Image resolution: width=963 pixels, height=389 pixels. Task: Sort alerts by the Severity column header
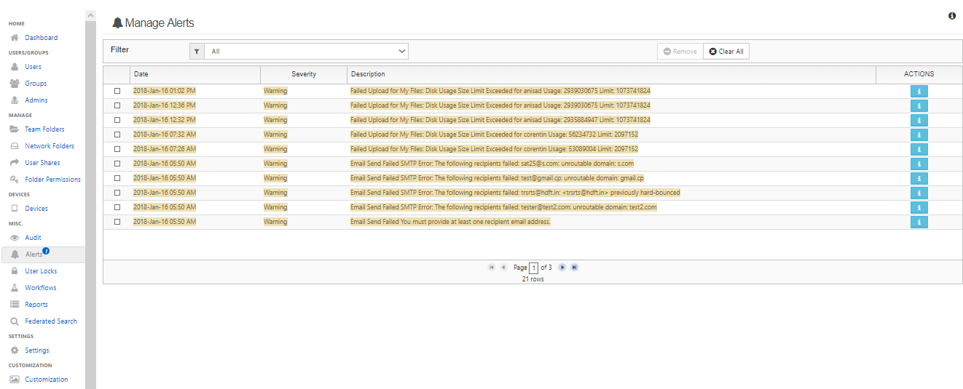(304, 74)
